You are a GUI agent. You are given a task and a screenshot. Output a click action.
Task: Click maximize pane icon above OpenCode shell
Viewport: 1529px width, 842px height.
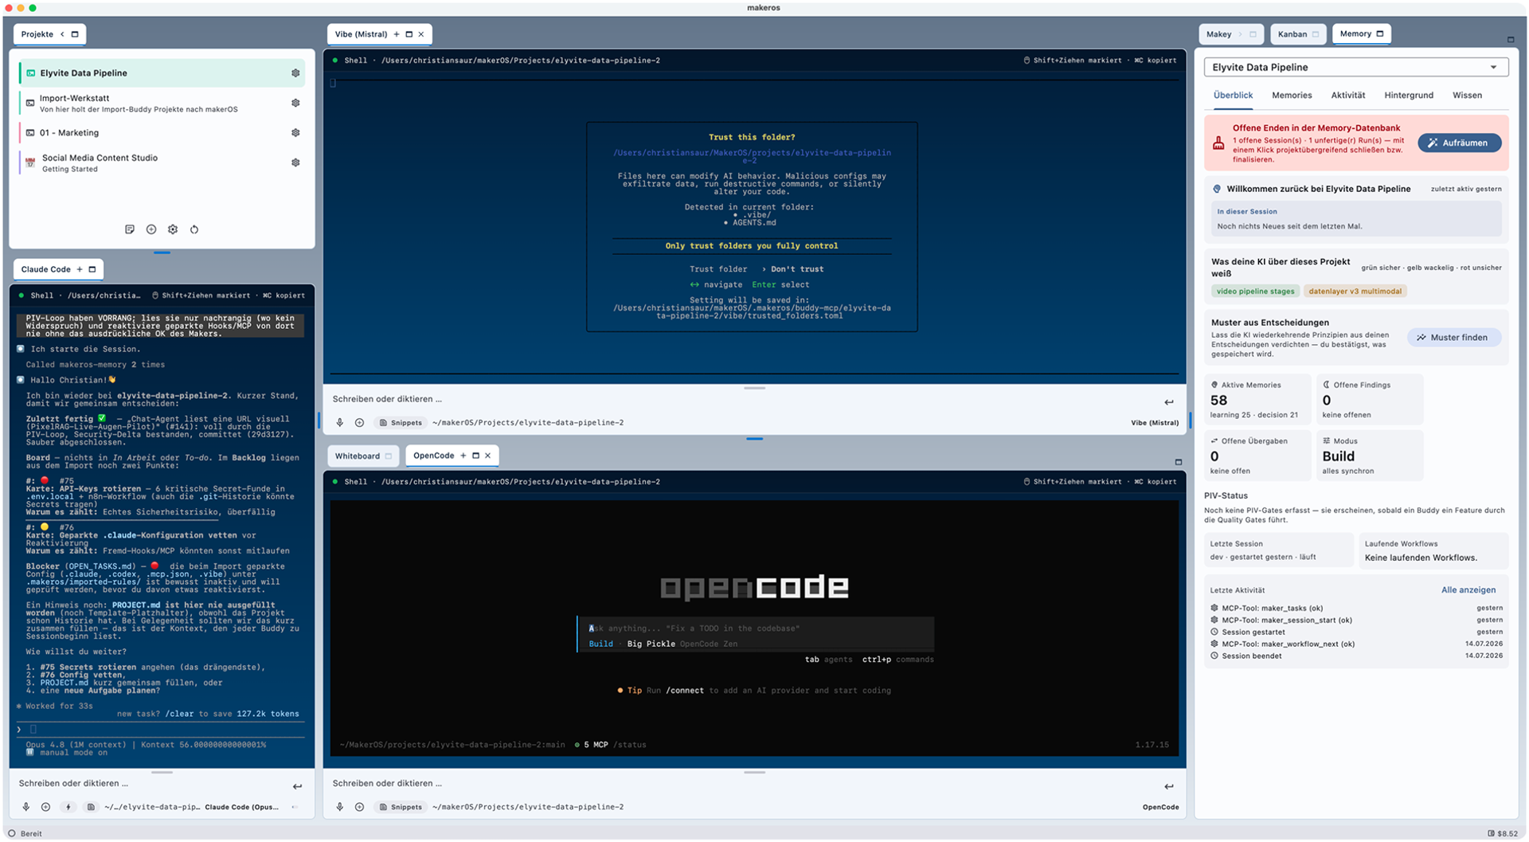1179,462
